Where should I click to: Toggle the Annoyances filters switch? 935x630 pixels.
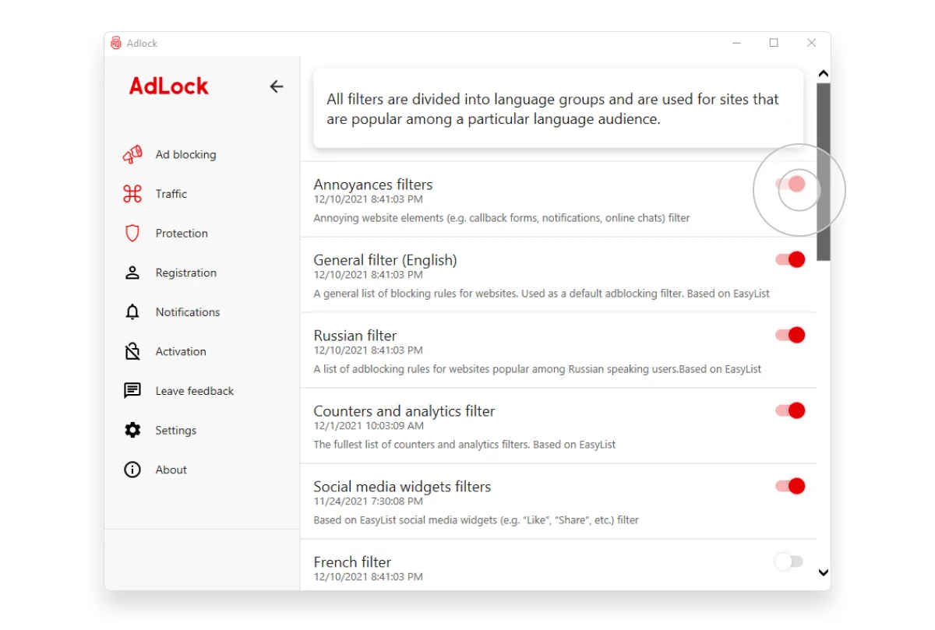click(x=790, y=184)
